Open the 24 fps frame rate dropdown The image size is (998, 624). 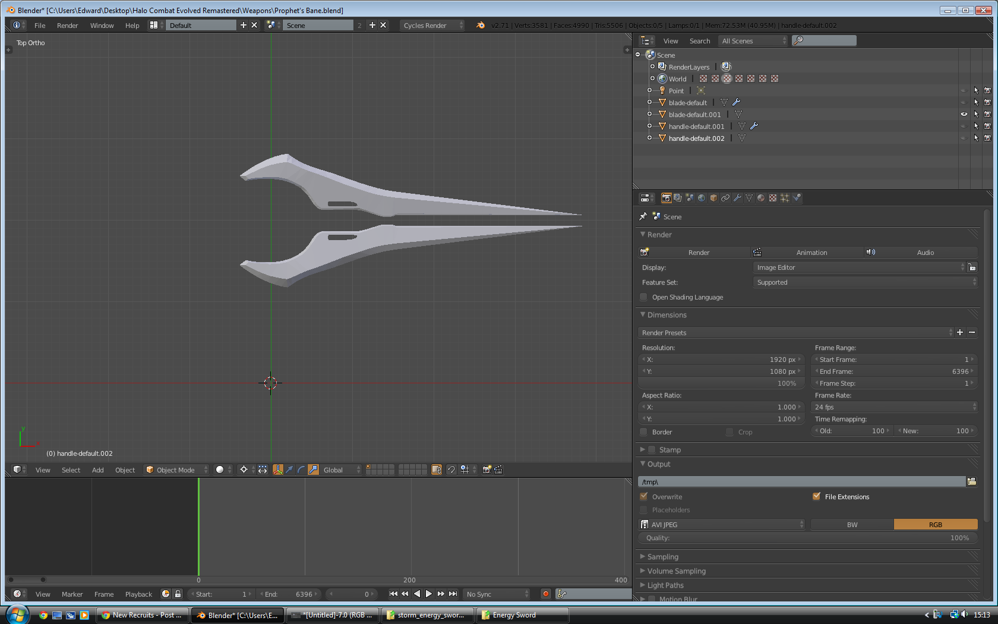point(894,407)
